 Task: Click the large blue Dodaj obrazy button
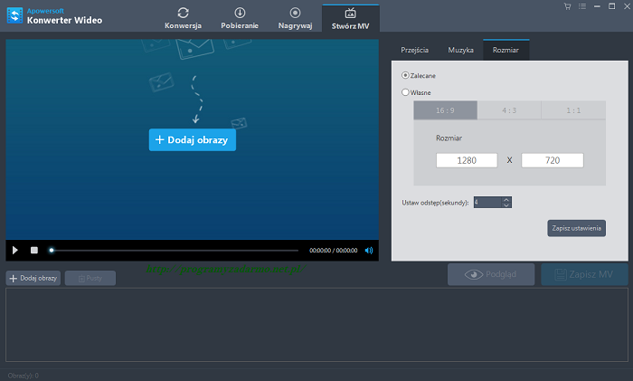pyautogui.click(x=193, y=139)
